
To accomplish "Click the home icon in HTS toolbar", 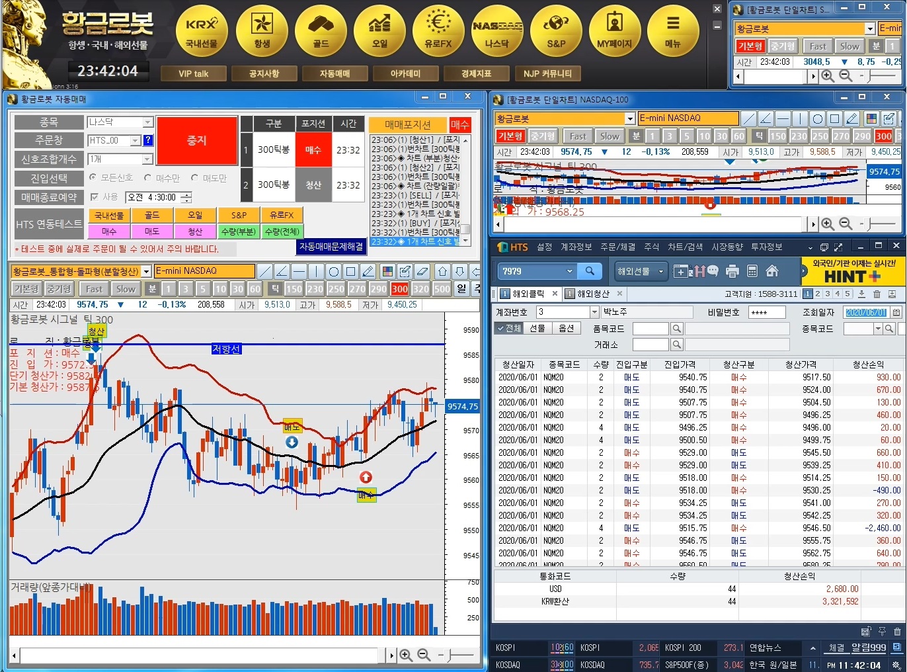I will [771, 271].
